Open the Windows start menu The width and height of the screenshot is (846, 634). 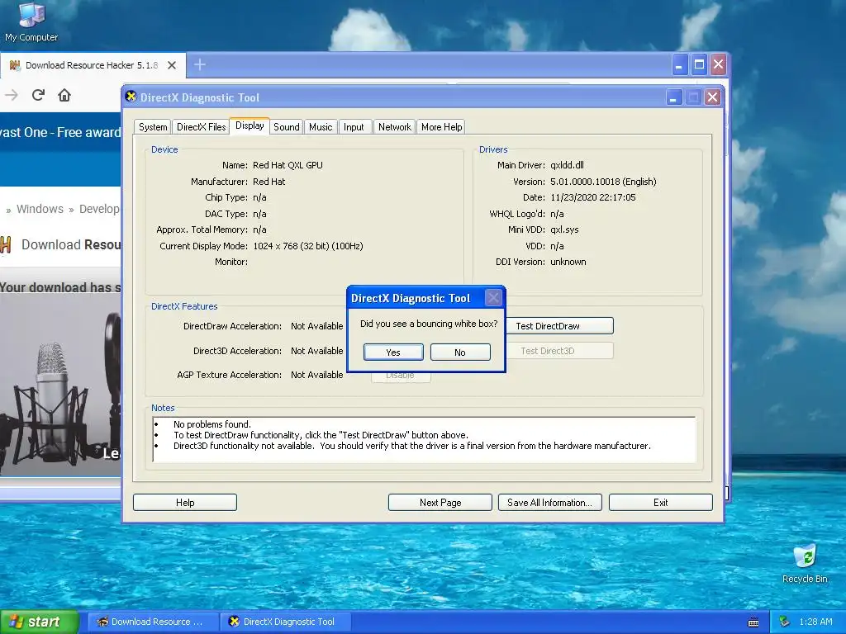coord(40,622)
